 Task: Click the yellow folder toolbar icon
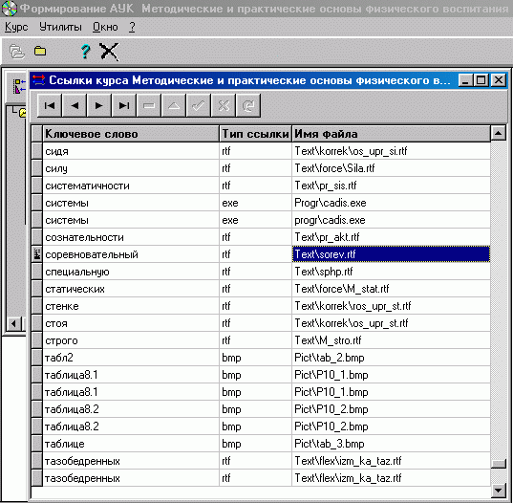(x=40, y=51)
